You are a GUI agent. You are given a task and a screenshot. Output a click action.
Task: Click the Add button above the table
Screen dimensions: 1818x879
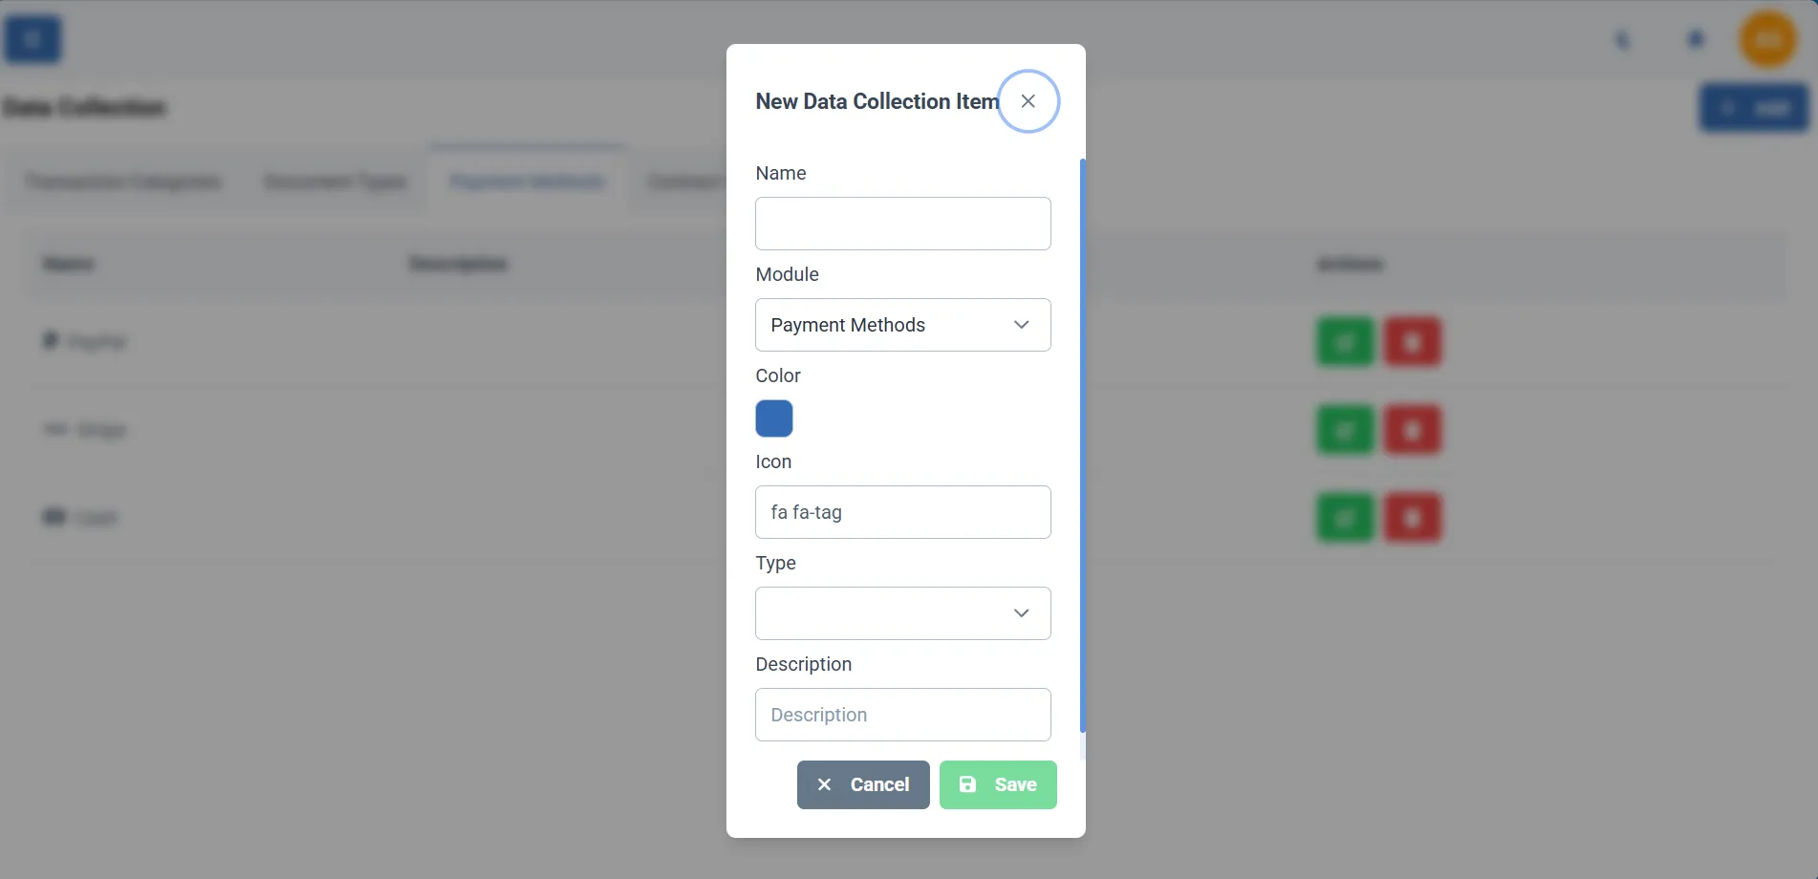tap(1753, 107)
